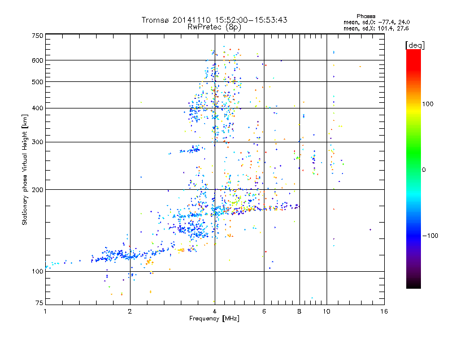Click the colorbar gradient scale
Image resolution: width=452 pixels, height=339 pixels.
[x=414, y=168]
